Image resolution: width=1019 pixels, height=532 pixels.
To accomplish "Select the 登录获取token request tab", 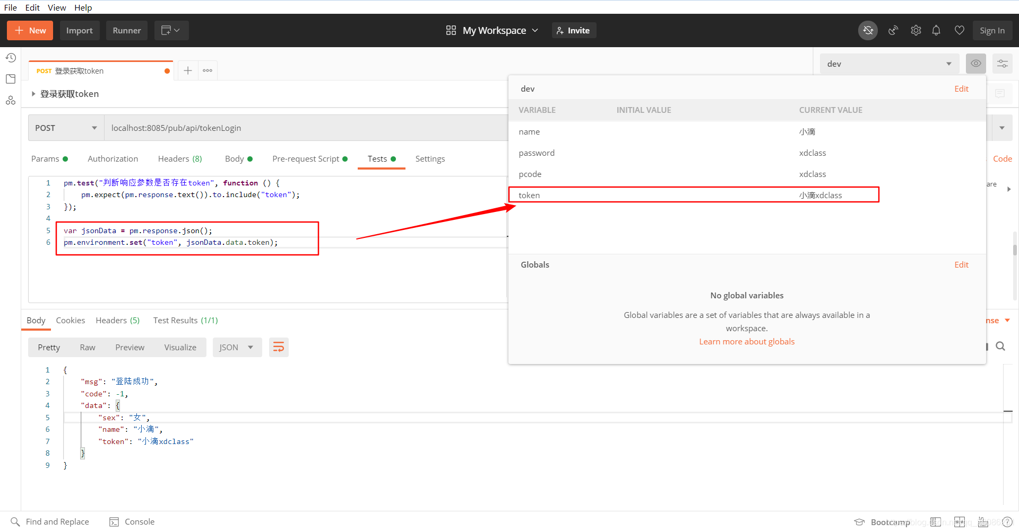I will click(x=101, y=70).
